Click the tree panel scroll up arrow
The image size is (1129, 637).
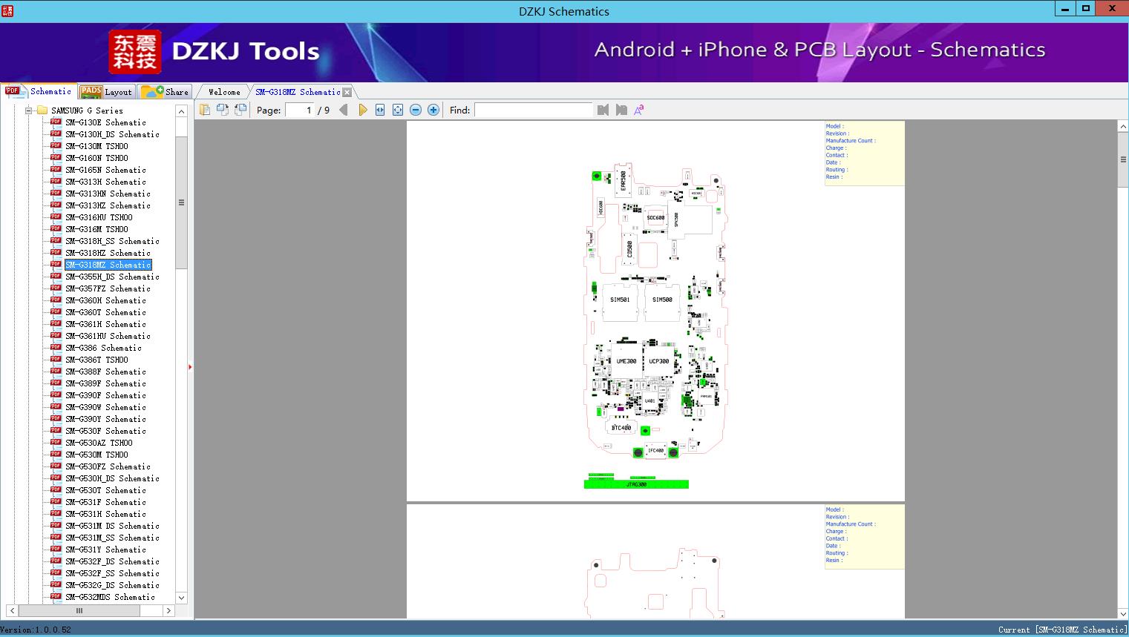[x=181, y=111]
